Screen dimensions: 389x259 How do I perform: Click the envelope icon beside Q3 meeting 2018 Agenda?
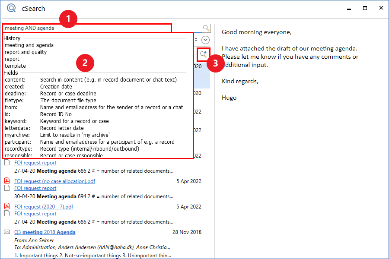coord(7,232)
